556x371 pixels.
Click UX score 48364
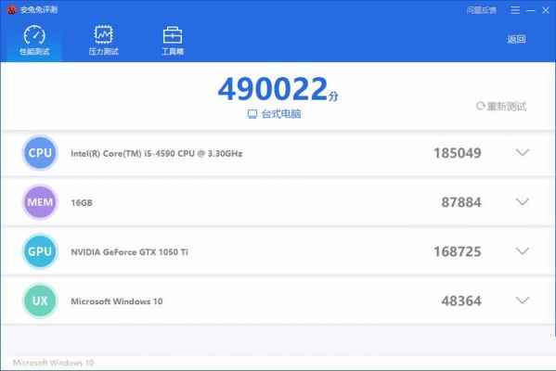click(461, 301)
